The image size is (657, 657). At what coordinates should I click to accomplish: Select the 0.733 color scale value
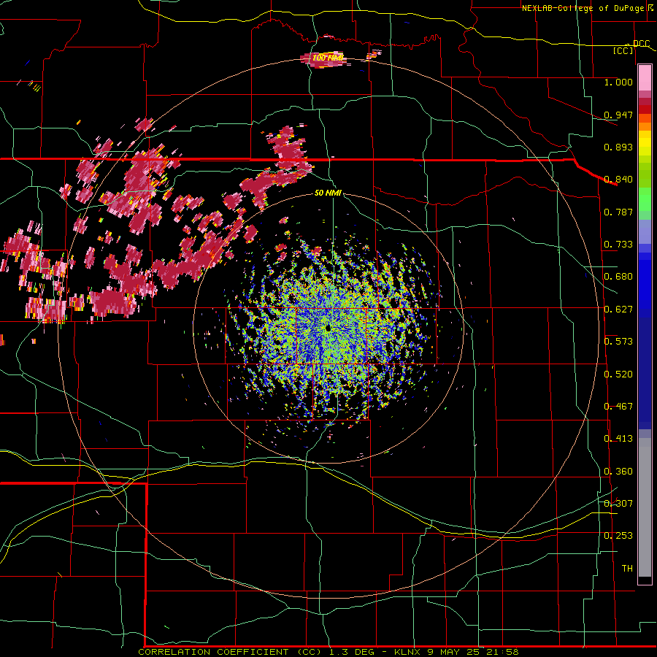(x=618, y=245)
